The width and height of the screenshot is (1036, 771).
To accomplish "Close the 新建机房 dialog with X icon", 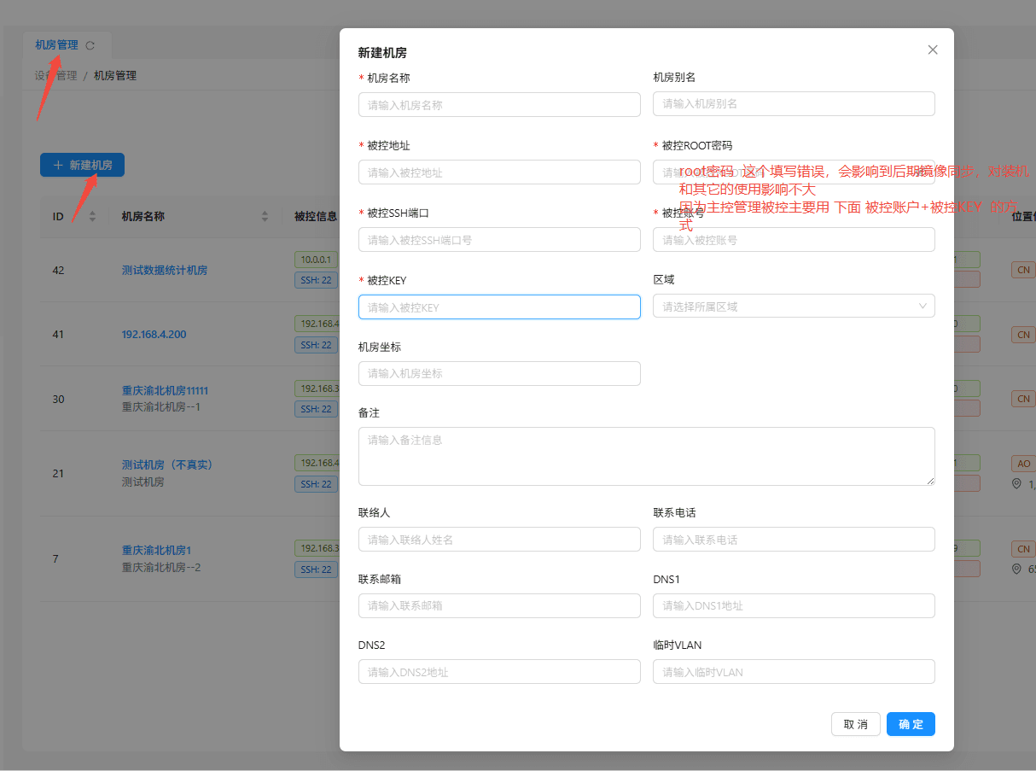I will (x=933, y=50).
